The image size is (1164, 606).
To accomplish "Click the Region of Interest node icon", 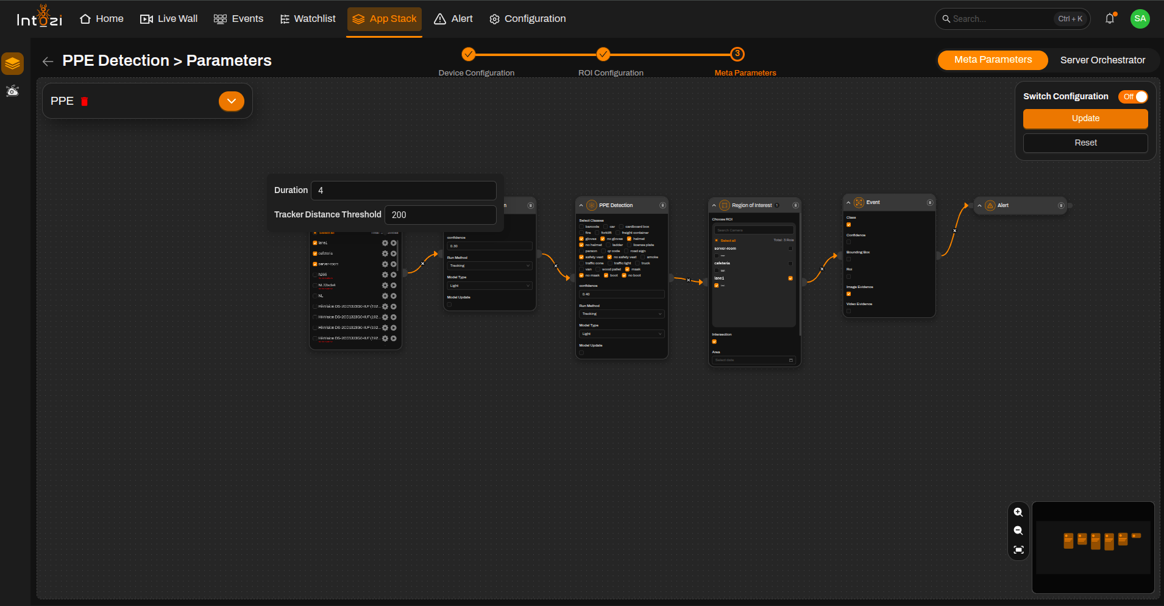I will coord(725,205).
